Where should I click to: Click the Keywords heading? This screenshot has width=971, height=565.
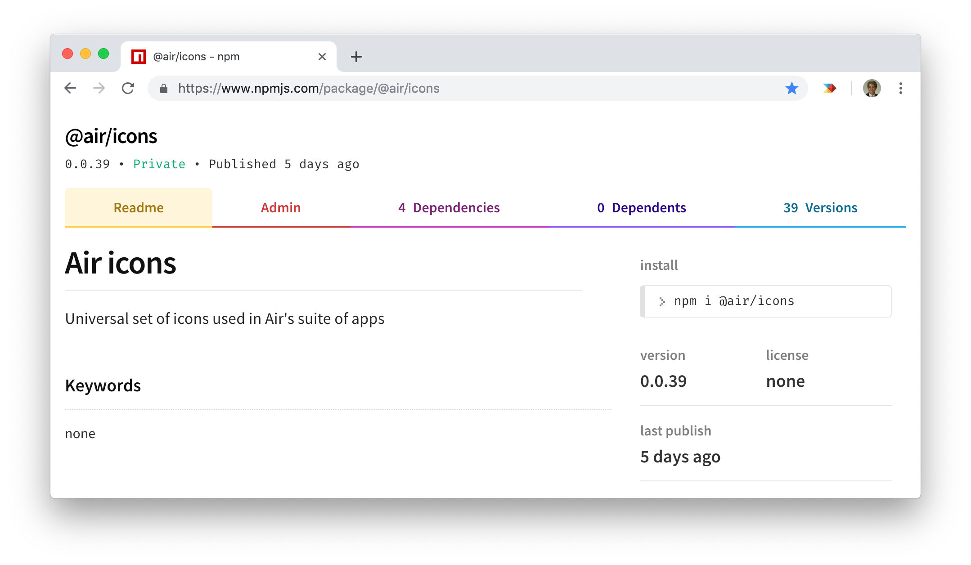pyautogui.click(x=103, y=386)
